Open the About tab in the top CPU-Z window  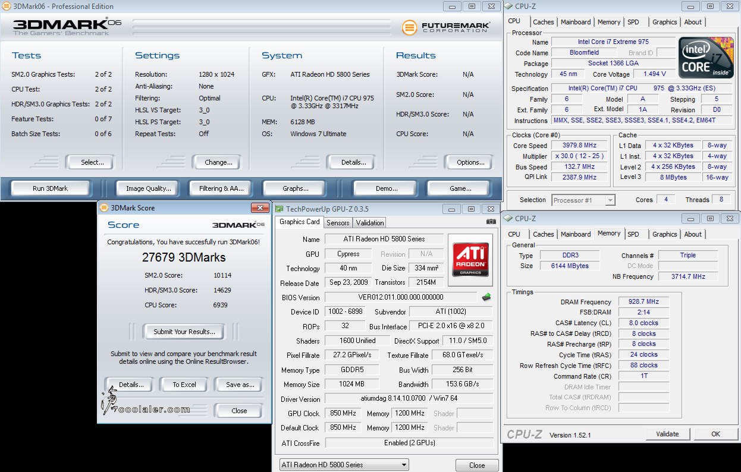(693, 22)
